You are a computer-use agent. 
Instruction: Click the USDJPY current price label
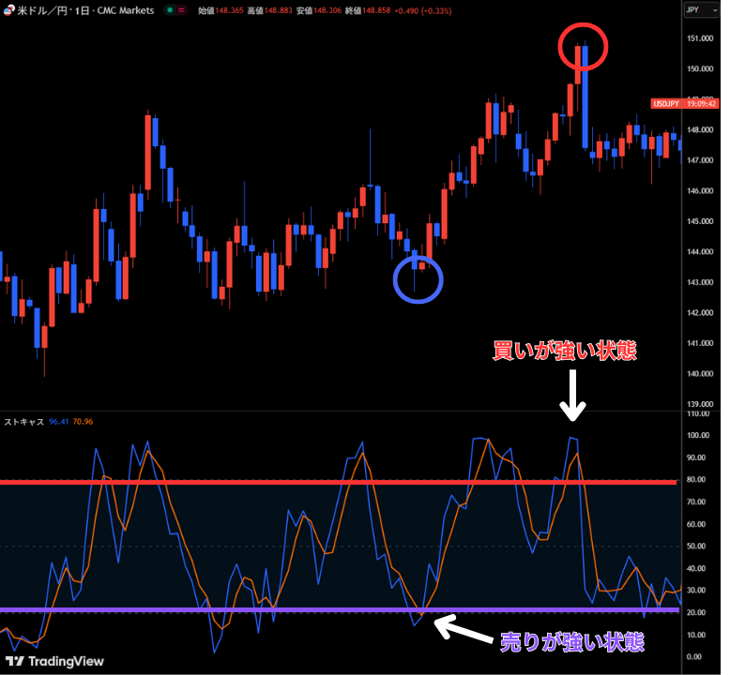[666, 104]
